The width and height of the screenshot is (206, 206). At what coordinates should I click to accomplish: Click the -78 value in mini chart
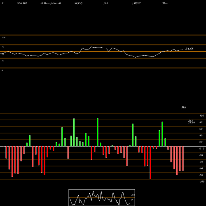coord(133,195)
